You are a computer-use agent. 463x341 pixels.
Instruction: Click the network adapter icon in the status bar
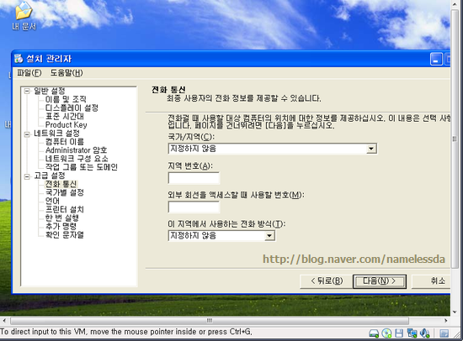[x=412, y=333]
